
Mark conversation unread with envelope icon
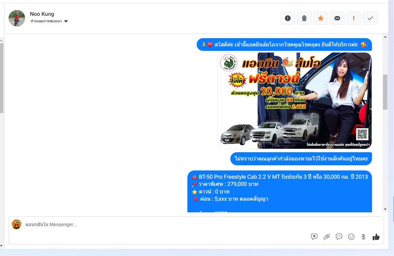[x=337, y=18]
